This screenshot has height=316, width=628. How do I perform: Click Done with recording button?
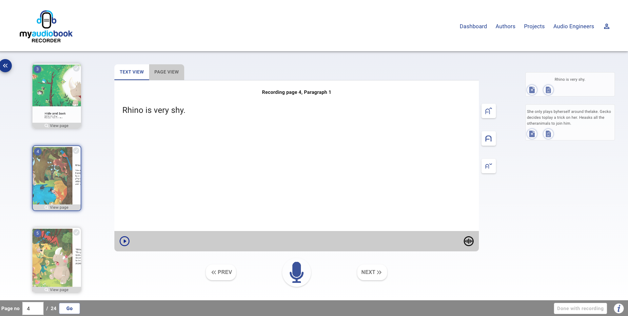[x=580, y=308]
